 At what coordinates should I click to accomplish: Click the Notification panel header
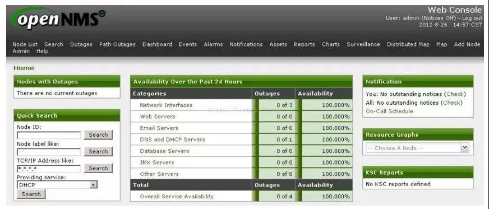[418, 82]
